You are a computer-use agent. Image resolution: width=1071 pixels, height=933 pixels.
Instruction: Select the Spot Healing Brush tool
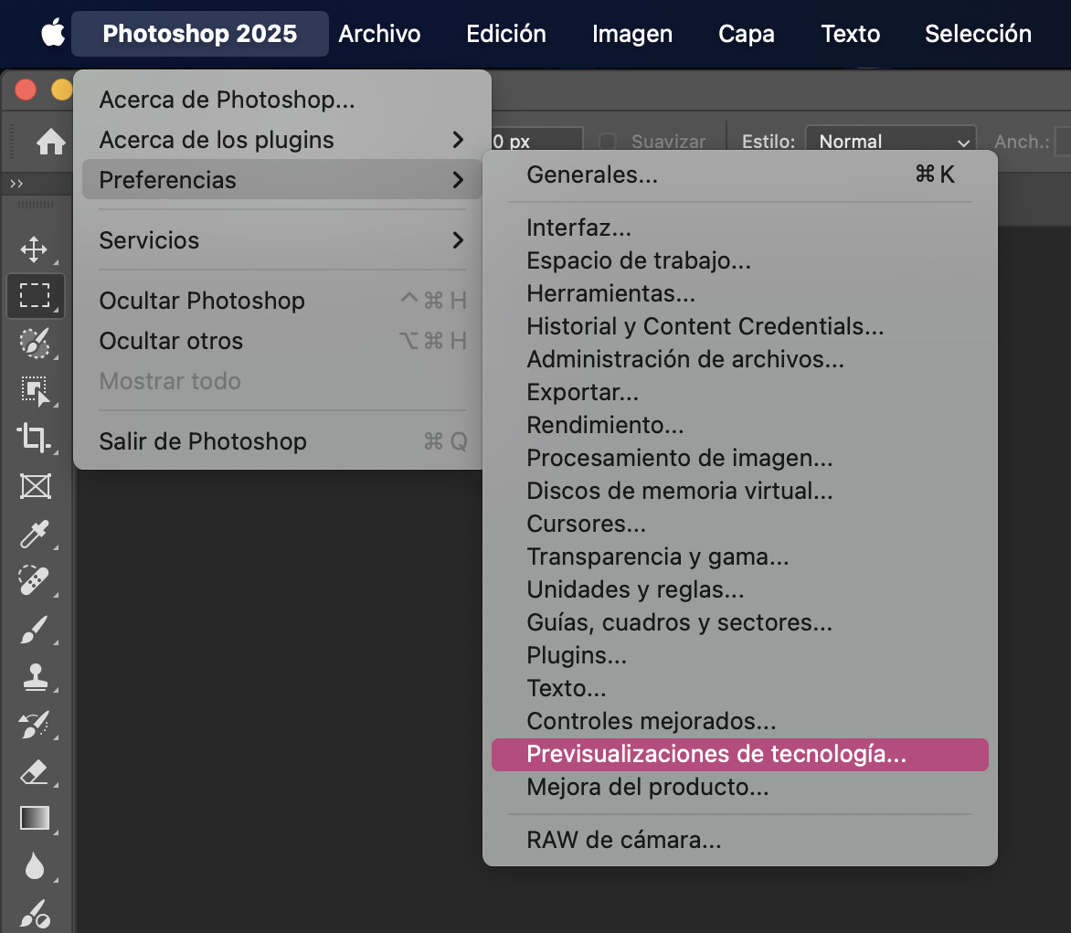coord(34,580)
